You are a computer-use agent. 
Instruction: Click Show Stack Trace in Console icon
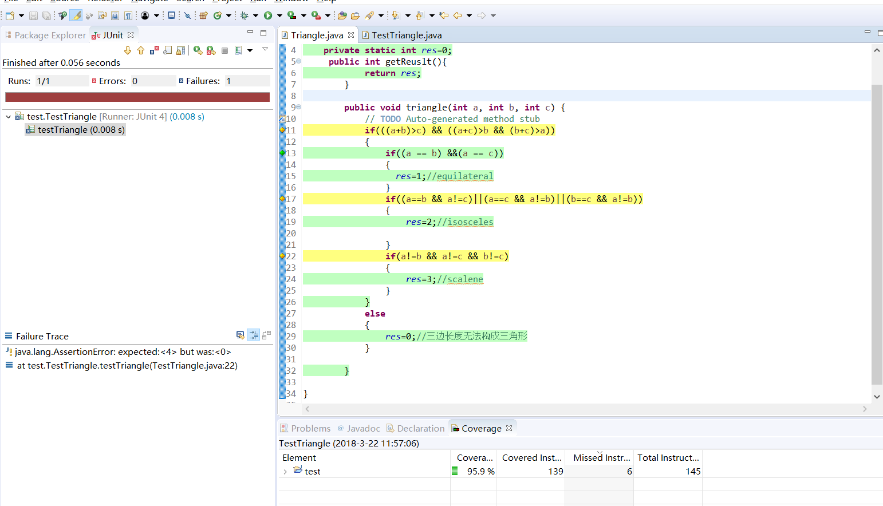(241, 335)
